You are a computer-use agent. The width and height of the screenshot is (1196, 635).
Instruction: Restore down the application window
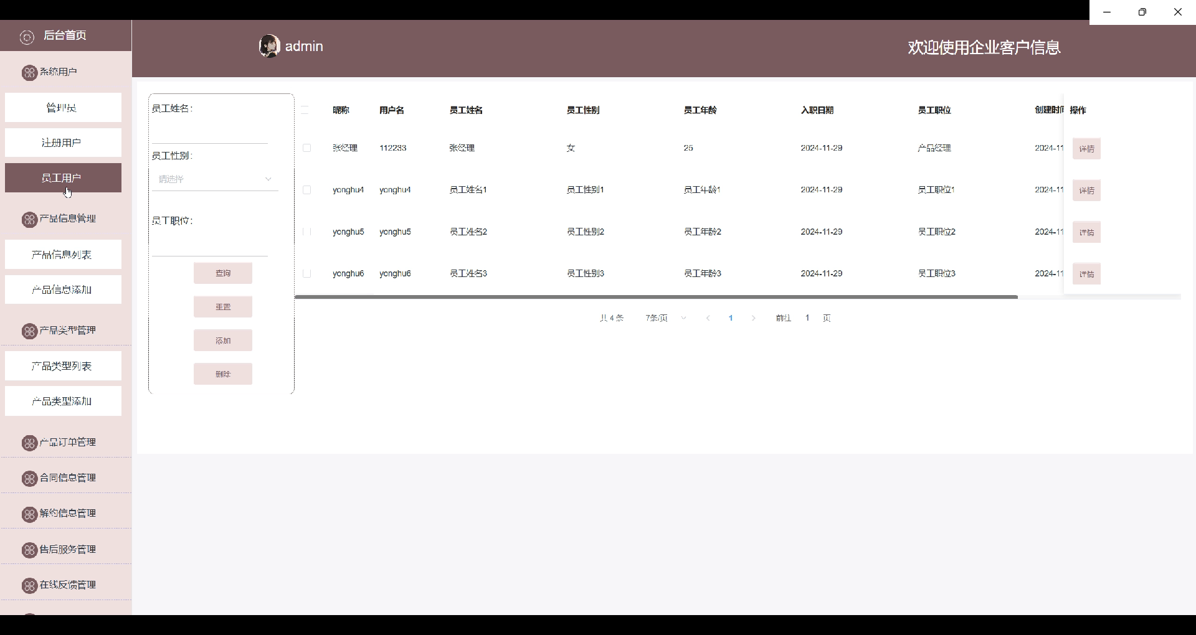click(x=1142, y=12)
